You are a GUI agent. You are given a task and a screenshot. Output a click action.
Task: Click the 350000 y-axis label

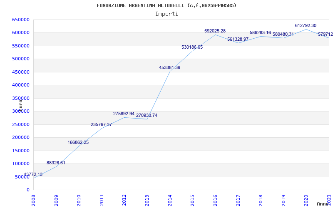pos(21,98)
